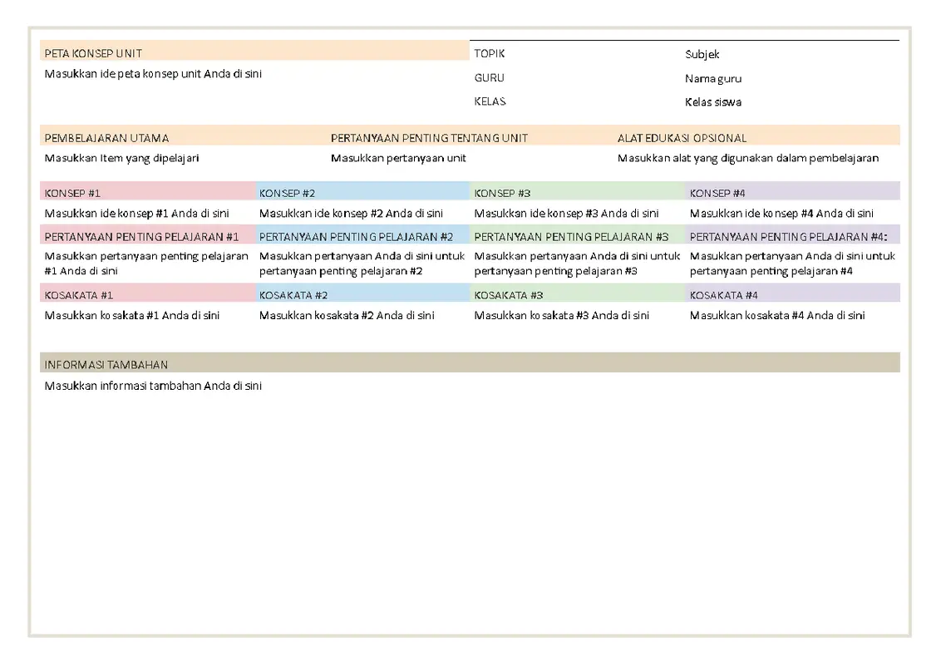Click the purple KONSEP #4 header

tap(793, 193)
